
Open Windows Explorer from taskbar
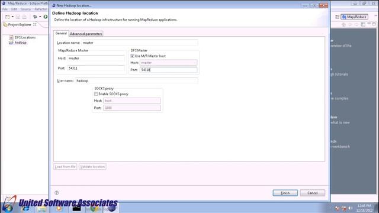click(x=41, y=208)
